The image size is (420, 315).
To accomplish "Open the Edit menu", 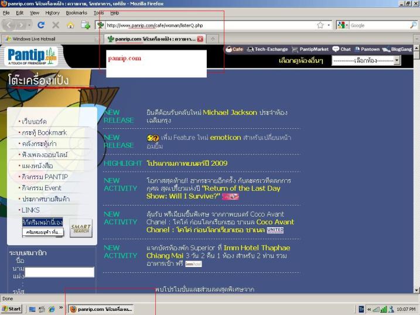I will [19, 12].
